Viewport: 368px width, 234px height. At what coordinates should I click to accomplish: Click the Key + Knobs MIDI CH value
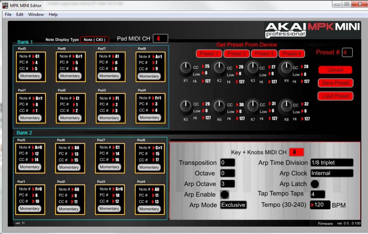(297, 152)
